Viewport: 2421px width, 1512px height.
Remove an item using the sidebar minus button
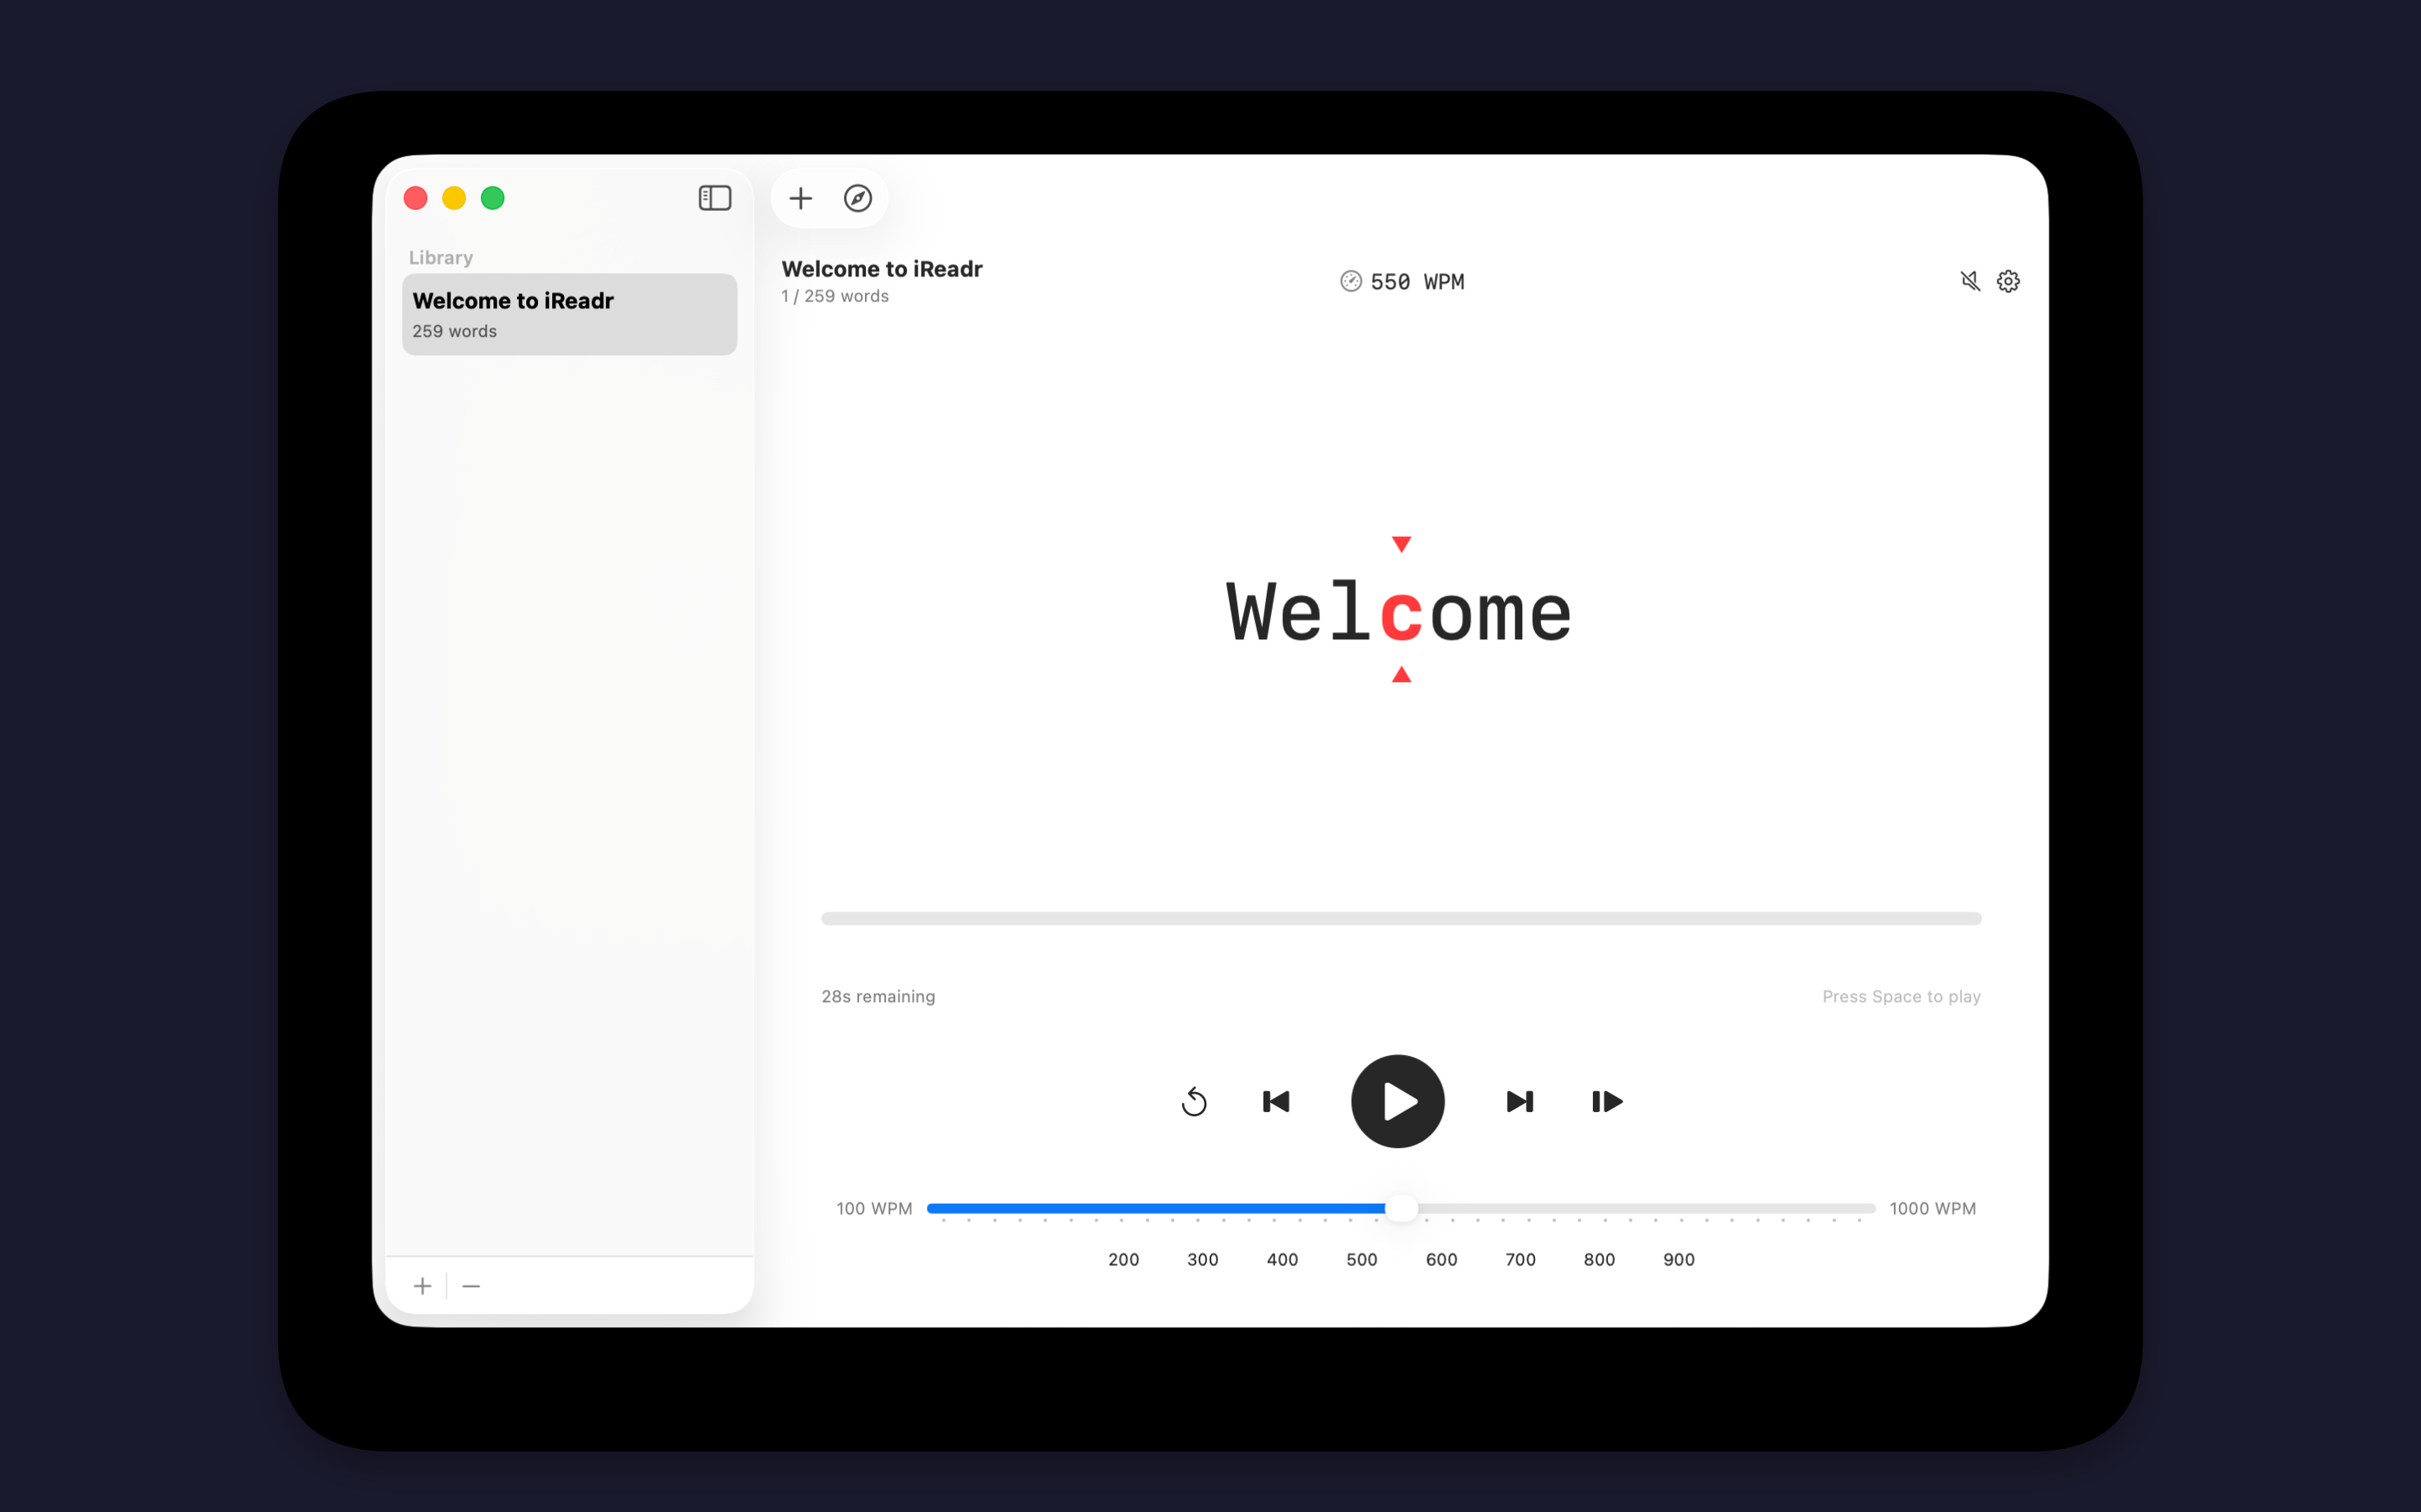[x=470, y=1285]
